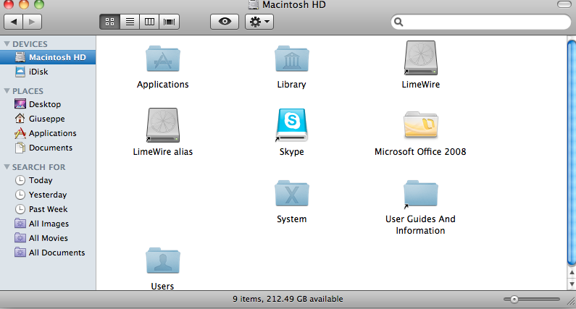The width and height of the screenshot is (576, 309).
Task: Collapse the DEVICES section triangle
Action: point(7,43)
